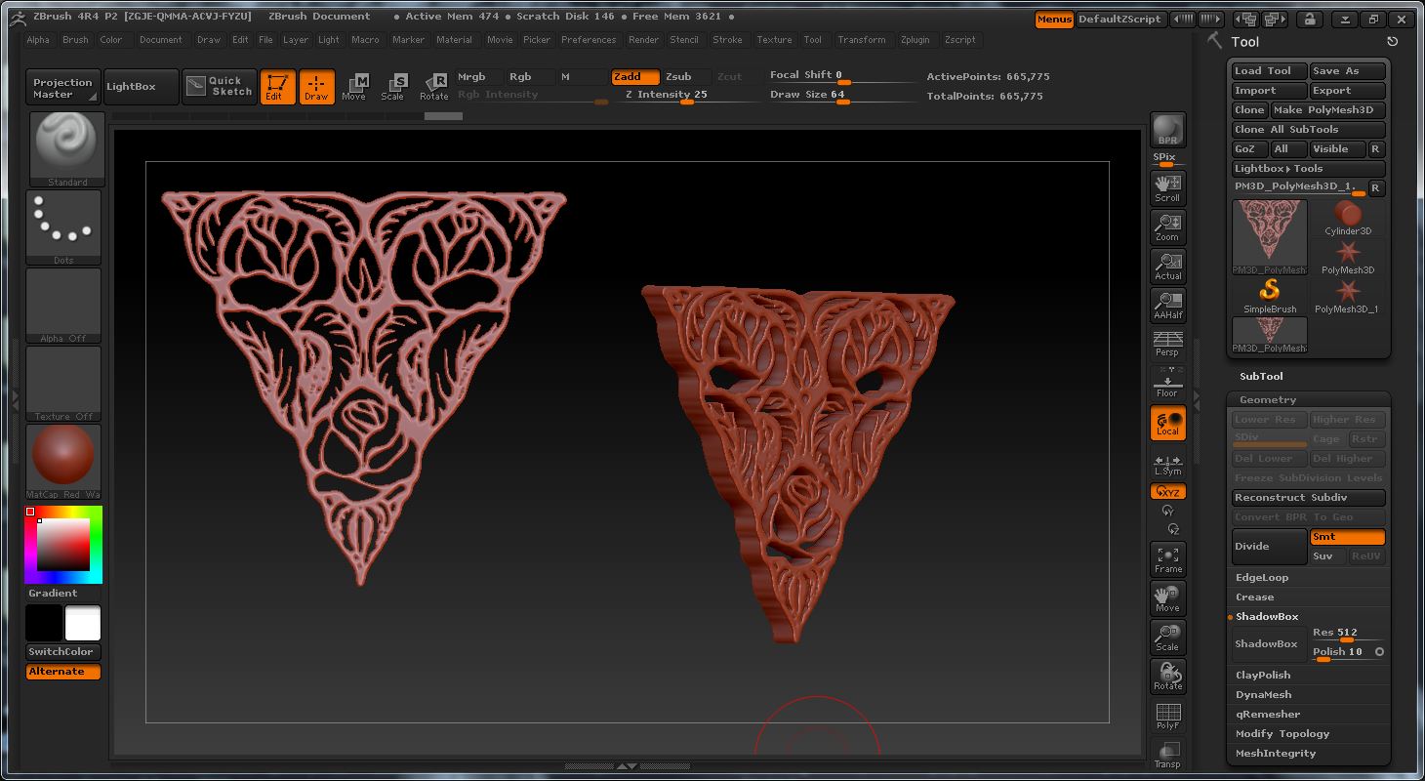Toggle Alternate color button

tap(63, 672)
